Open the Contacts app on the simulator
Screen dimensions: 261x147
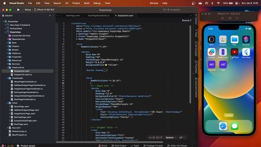click(x=223, y=40)
